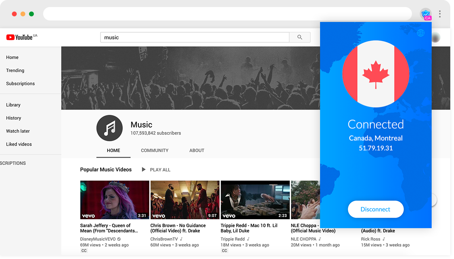This screenshot has height=259, width=454.
Task: Go to Trending in sidebar
Action: click(15, 70)
